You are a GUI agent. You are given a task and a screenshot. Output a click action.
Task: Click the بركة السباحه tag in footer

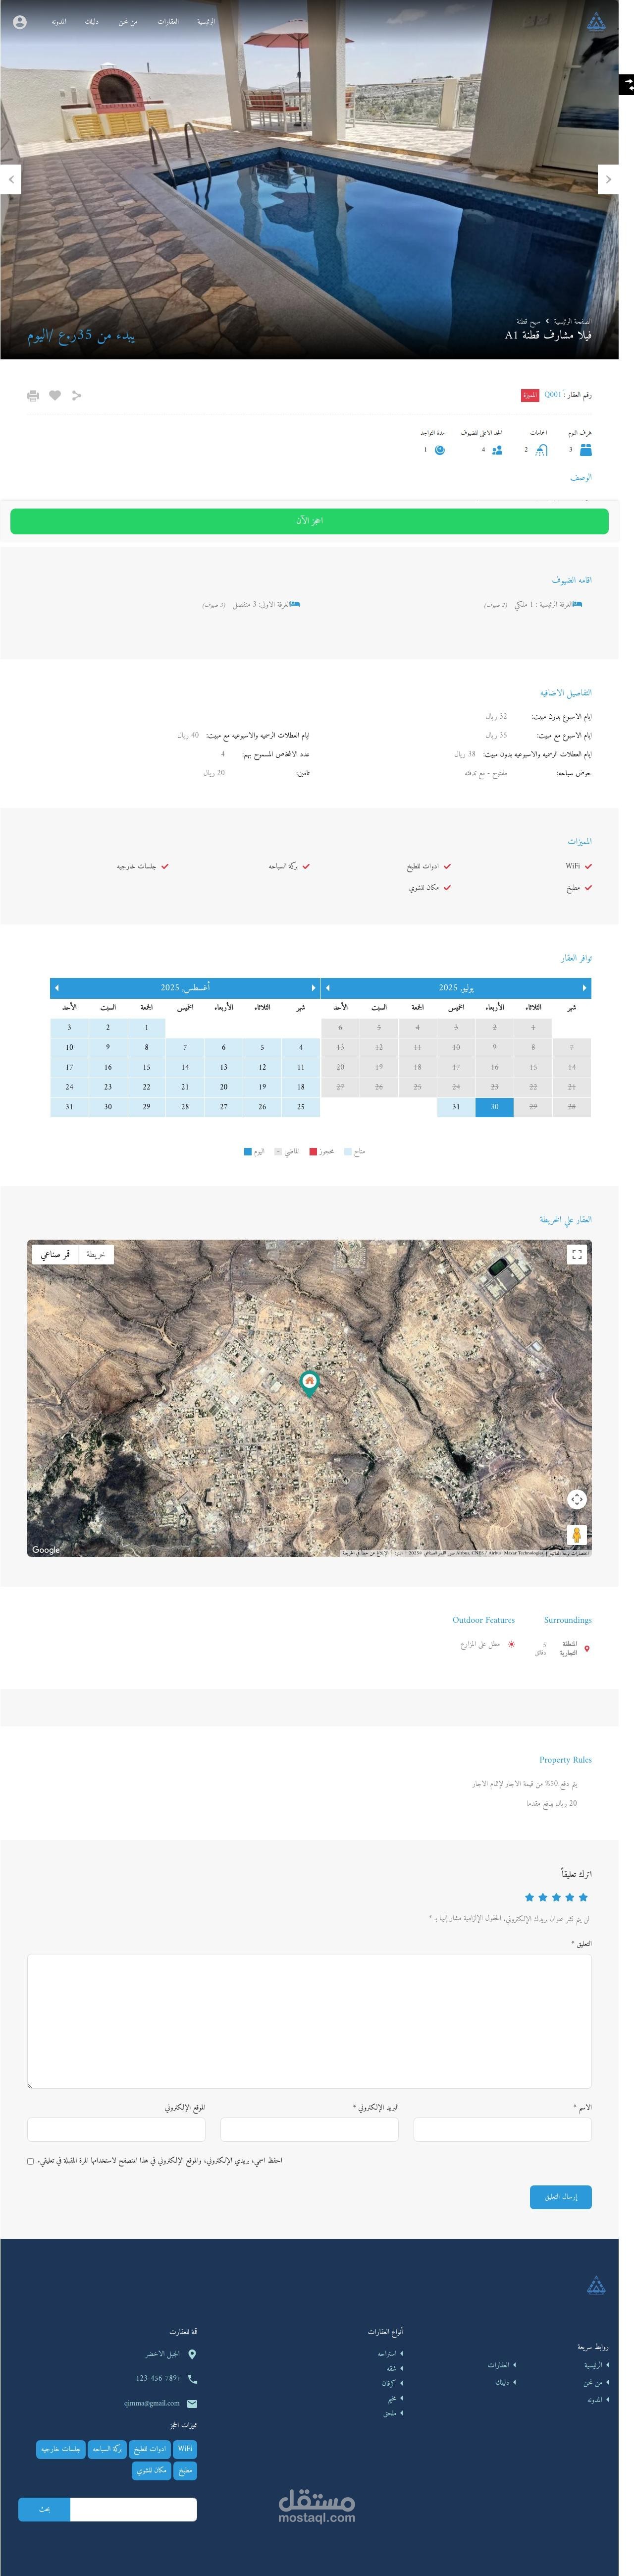pyautogui.click(x=107, y=2449)
